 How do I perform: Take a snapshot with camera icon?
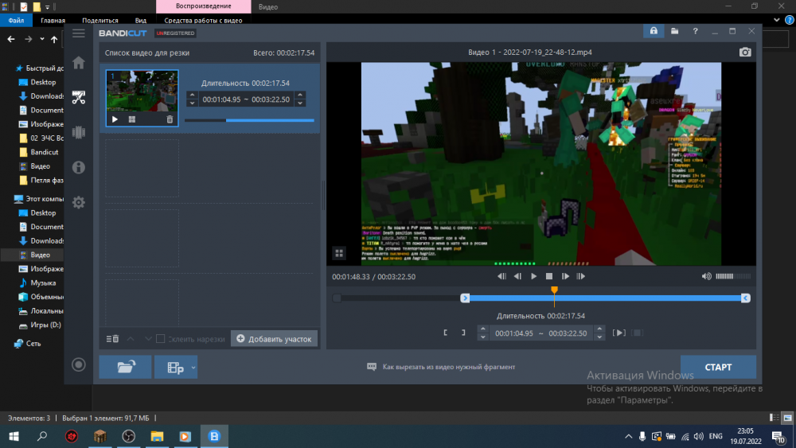(x=745, y=53)
